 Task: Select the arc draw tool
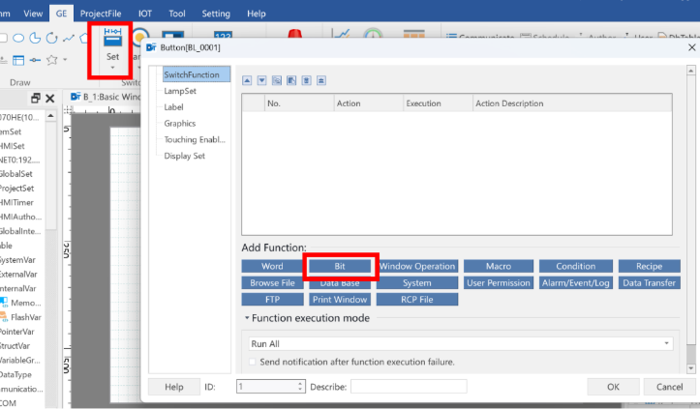(51, 38)
